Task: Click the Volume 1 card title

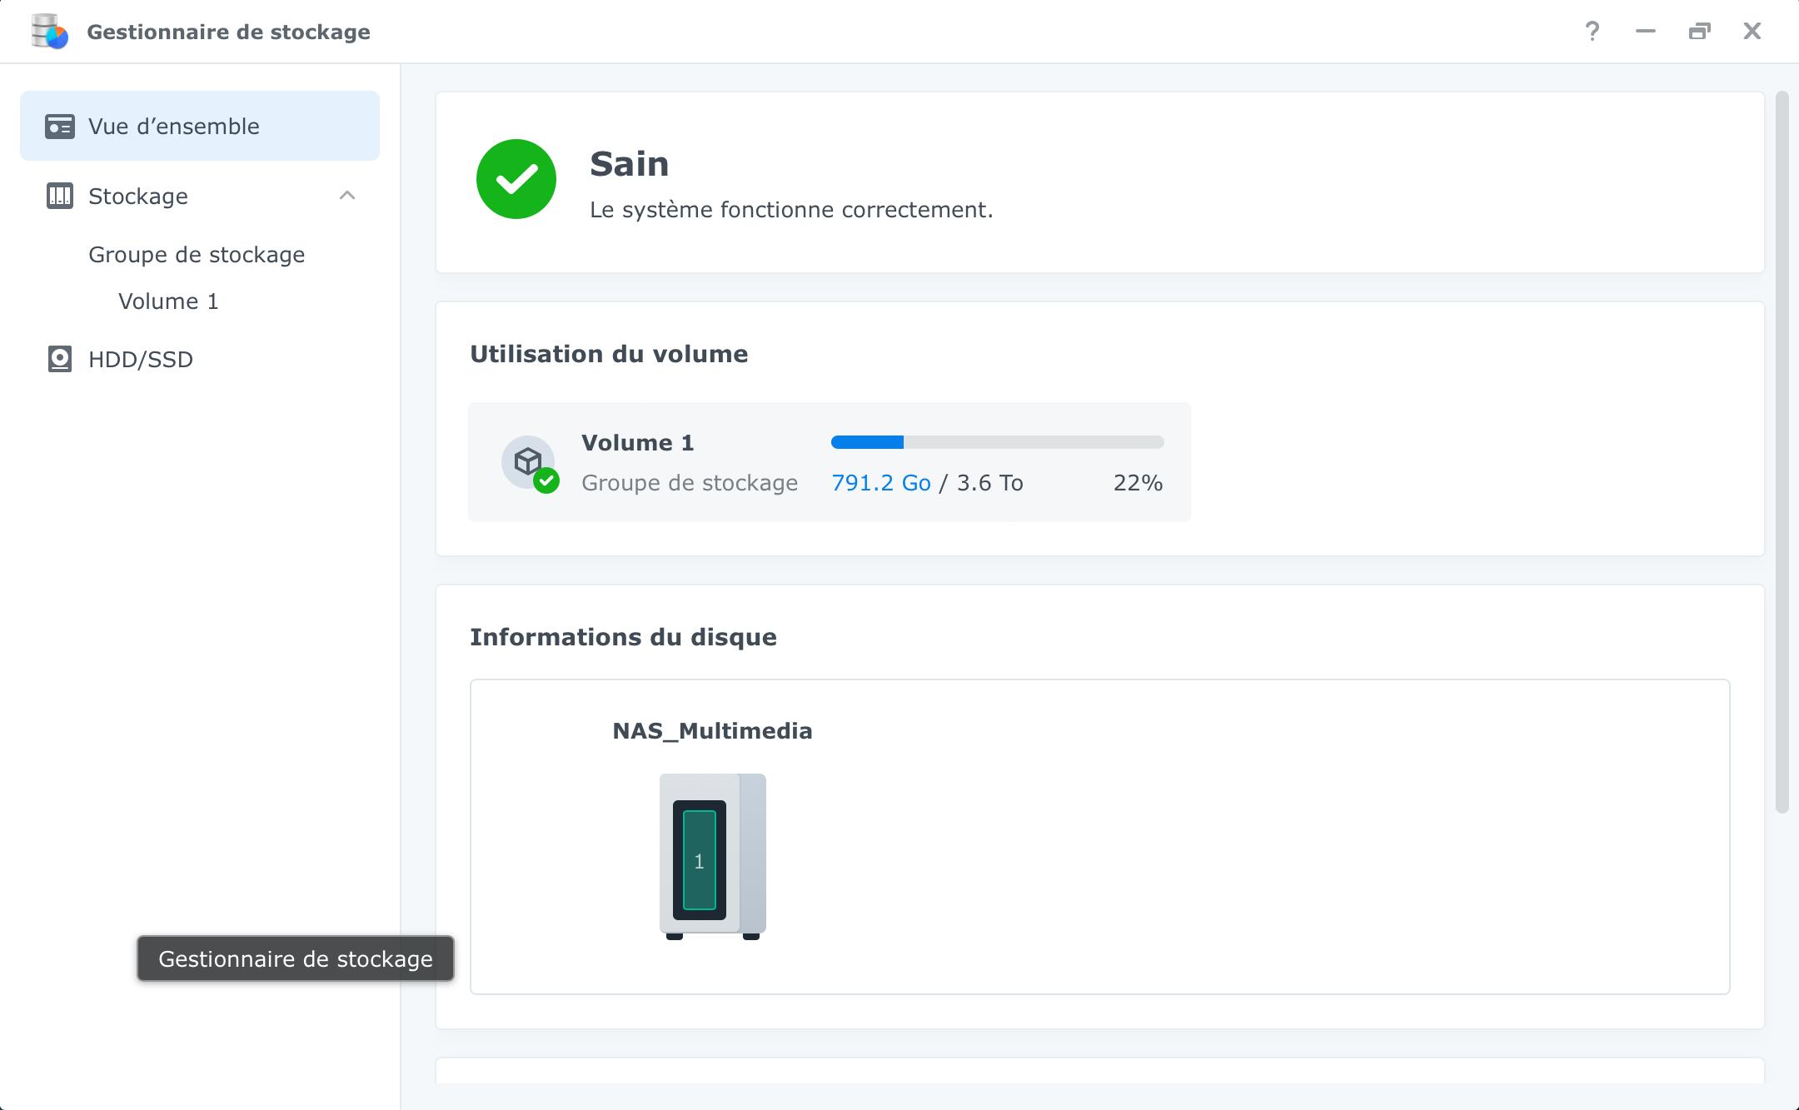Action: click(637, 443)
